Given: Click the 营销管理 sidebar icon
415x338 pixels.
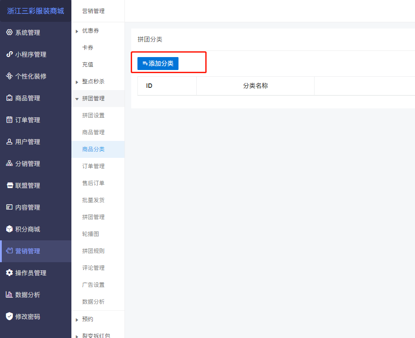Looking at the screenshot, I should coord(9,251).
